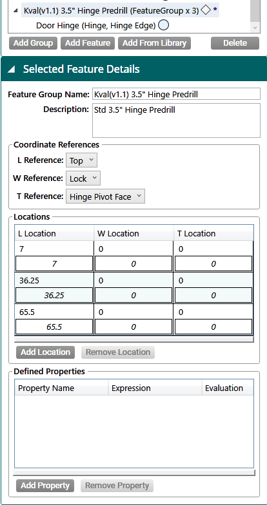Edit L Location field with italic 65.5
The width and height of the screenshot is (267, 505).
(x=54, y=327)
